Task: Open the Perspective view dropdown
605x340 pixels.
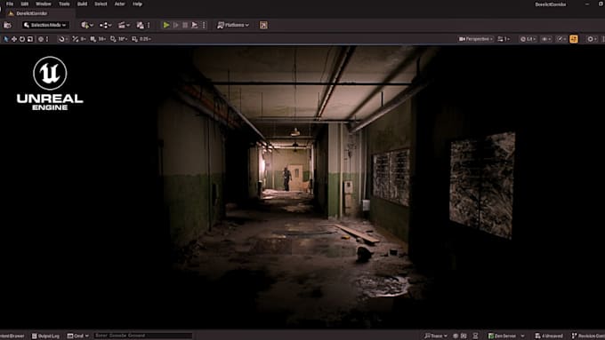Action: pos(475,39)
